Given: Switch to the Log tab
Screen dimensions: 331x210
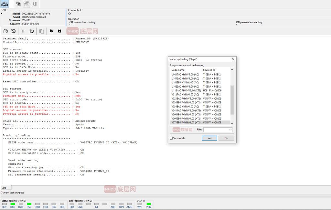Looking at the screenshot, I should (x=4, y=188).
